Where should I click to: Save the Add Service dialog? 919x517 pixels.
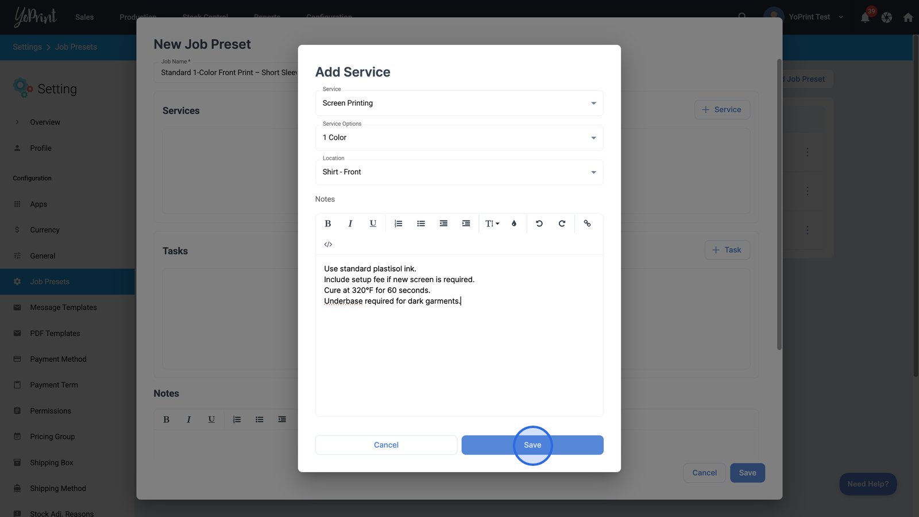click(x=532, y=445)
